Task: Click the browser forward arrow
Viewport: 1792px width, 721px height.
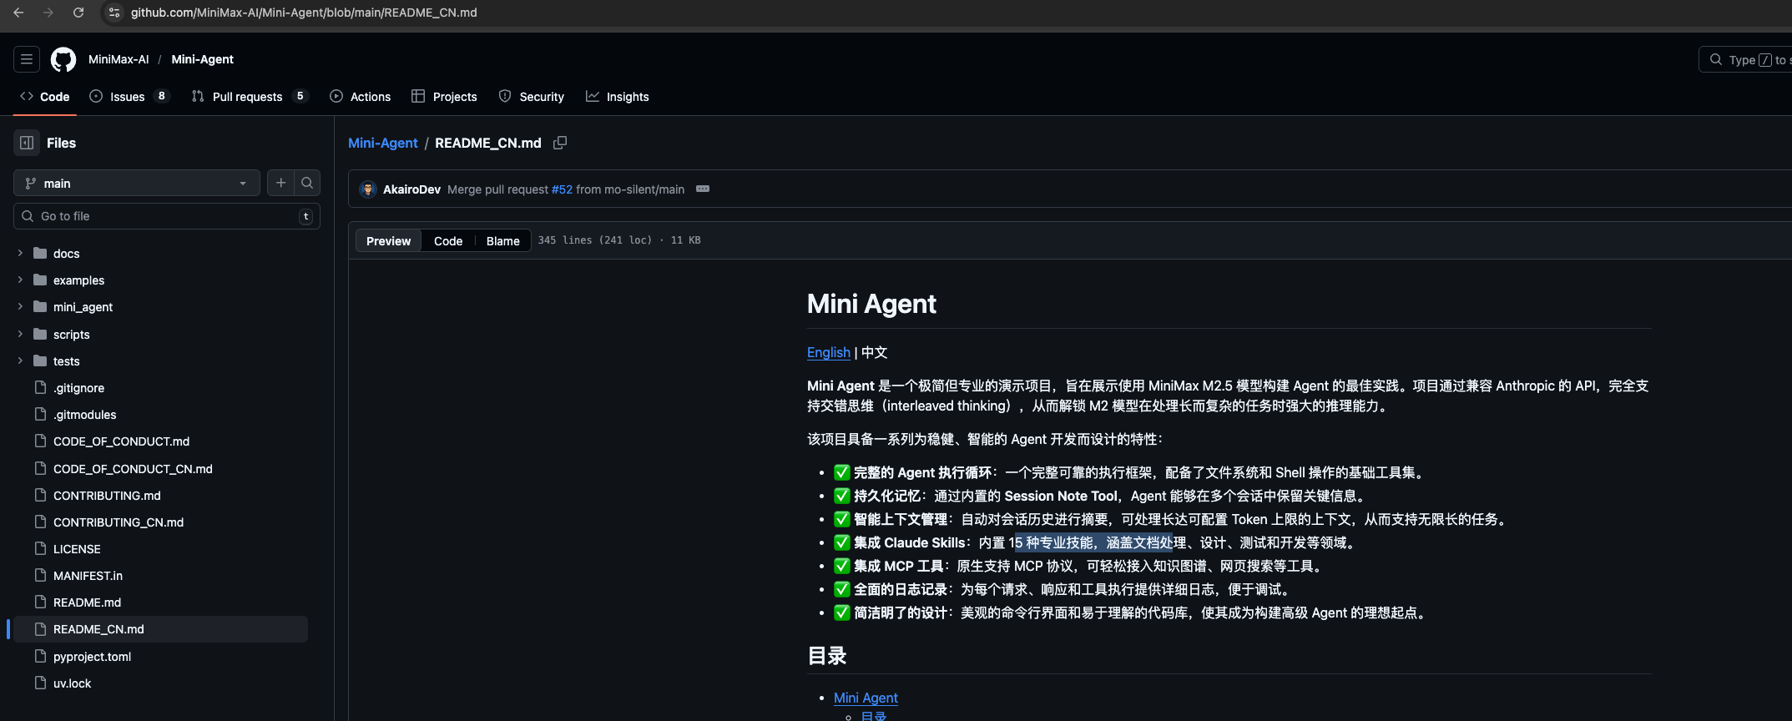Action: (48, 13)
